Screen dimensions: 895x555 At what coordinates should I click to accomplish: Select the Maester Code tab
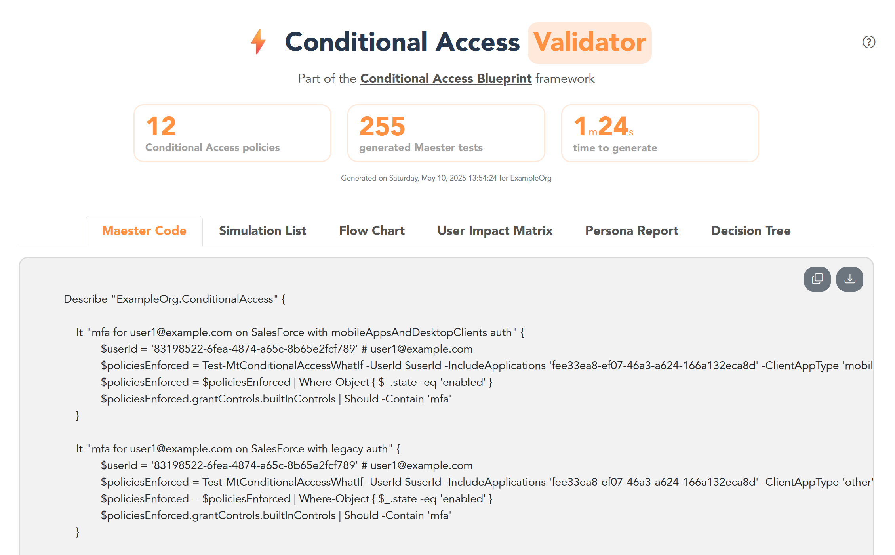pos(144,231)
